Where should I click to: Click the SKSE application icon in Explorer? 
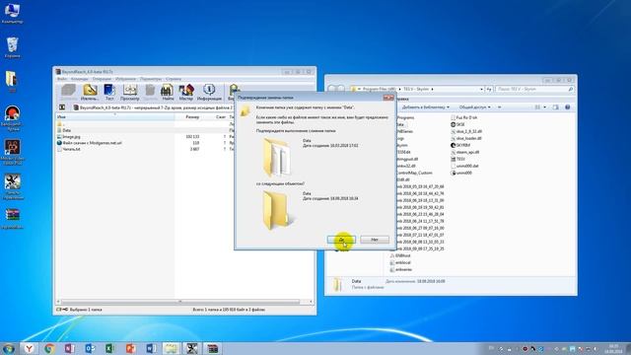(x=454, y=125)
